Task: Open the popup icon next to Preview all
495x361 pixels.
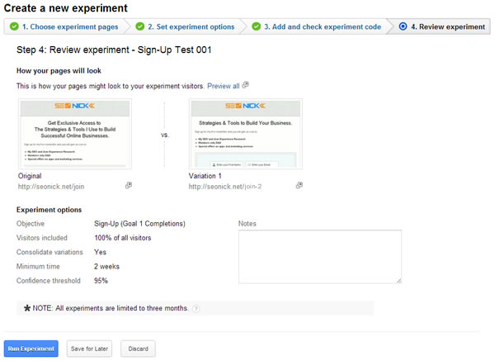Action: (246, 85)
